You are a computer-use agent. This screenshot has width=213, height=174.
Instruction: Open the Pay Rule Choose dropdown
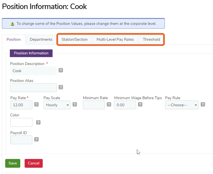coord(182,105)
